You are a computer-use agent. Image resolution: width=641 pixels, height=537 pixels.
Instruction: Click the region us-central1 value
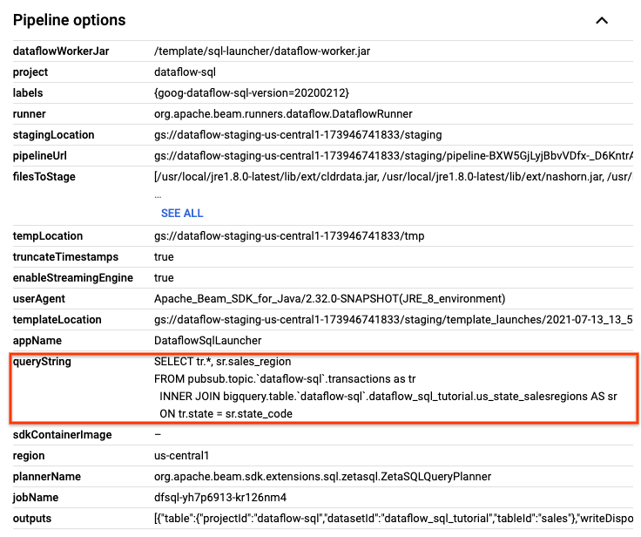[182, 456]
